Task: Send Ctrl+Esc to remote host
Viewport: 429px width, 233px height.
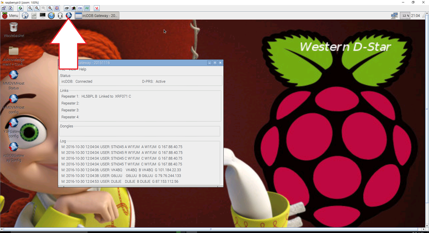Action: coord(73,8)
